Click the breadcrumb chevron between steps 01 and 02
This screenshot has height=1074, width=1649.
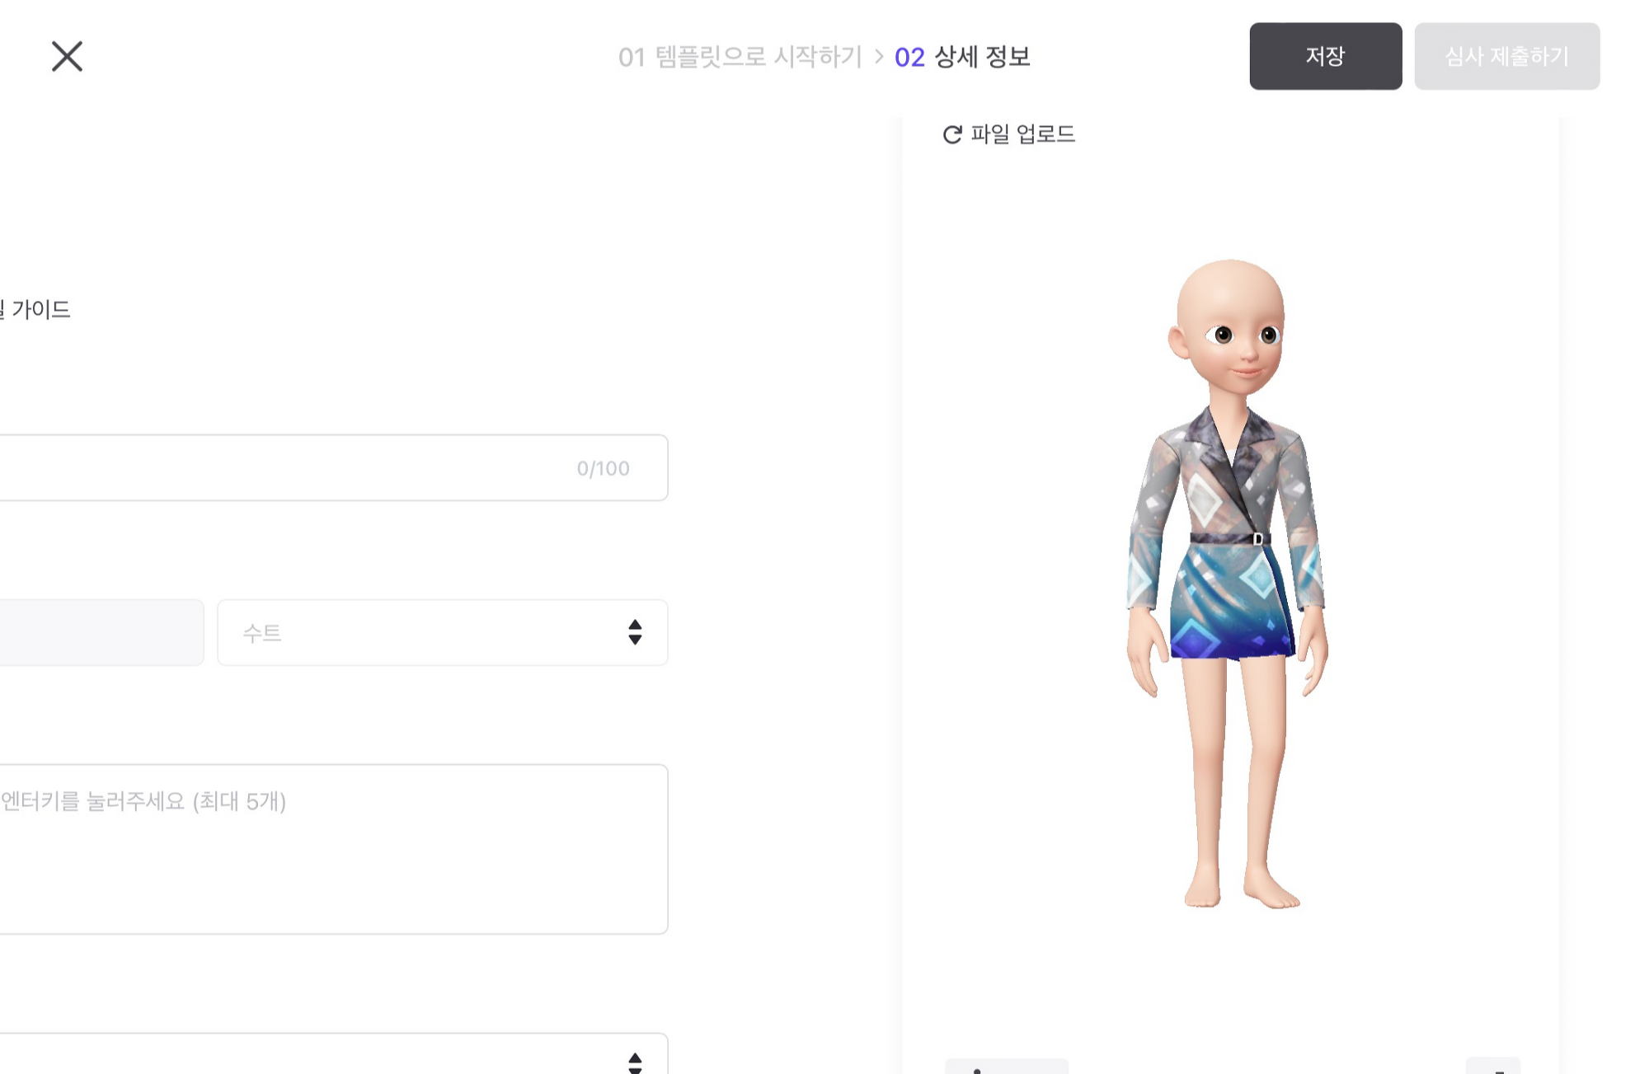coord(879,57)
